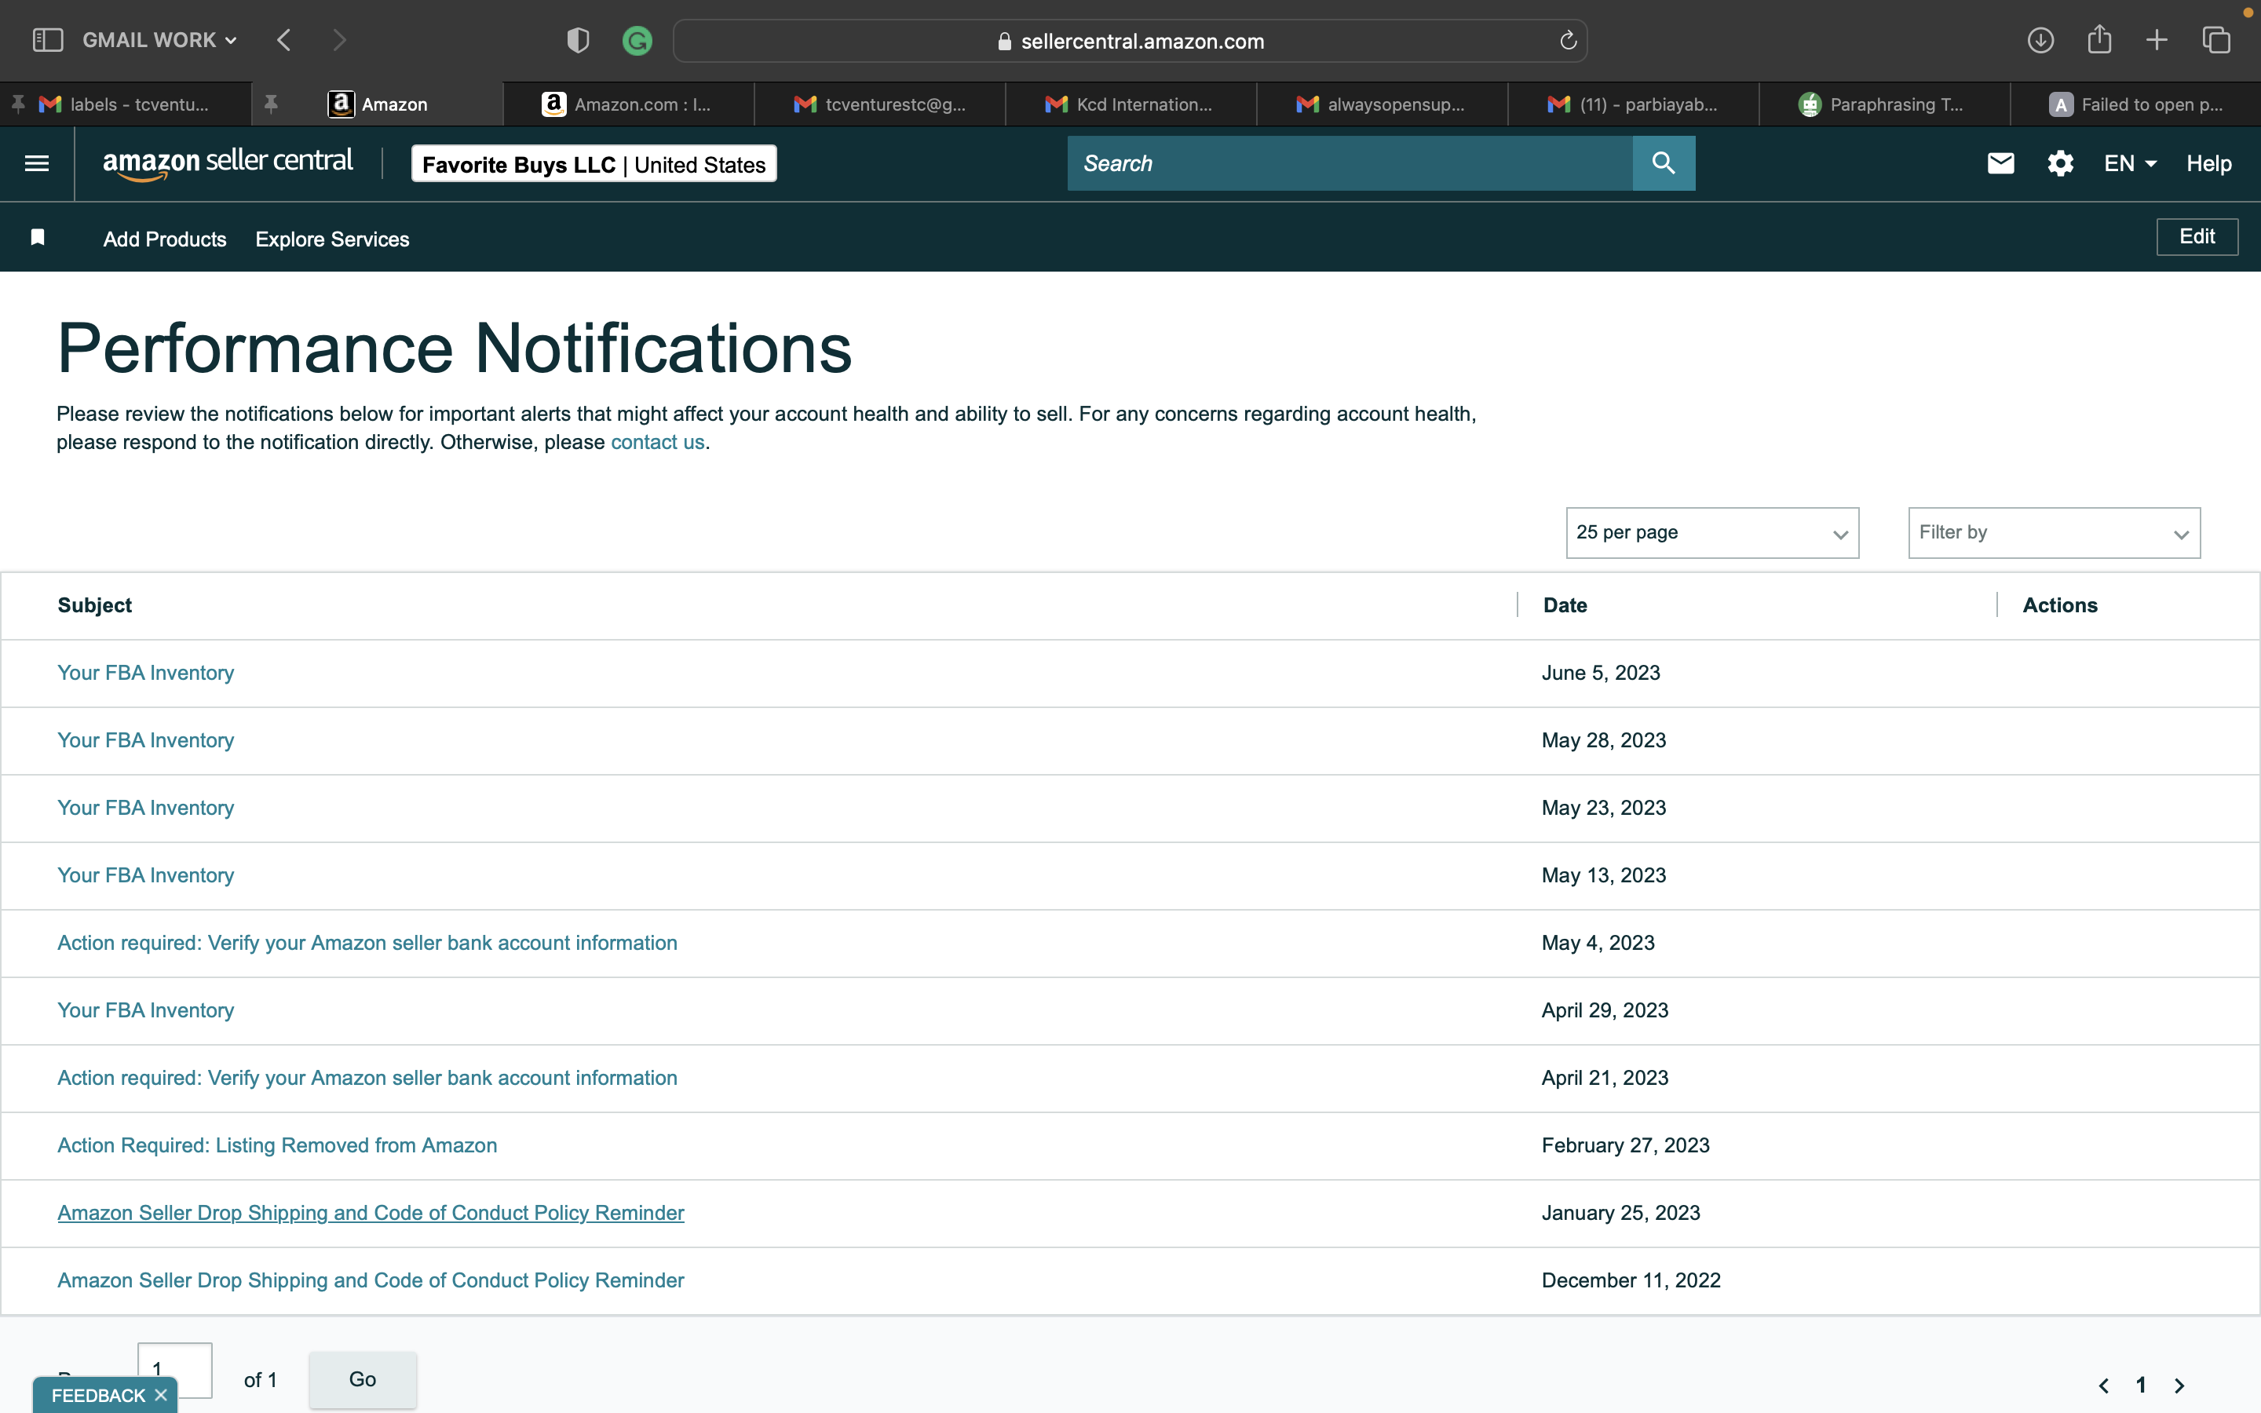Open bank account verification notice from April 21
Viewport: 2261px width, 1413px height.
[x=367, y=1078]
